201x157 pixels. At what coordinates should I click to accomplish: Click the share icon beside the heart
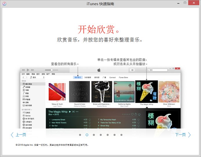[136, 114]
